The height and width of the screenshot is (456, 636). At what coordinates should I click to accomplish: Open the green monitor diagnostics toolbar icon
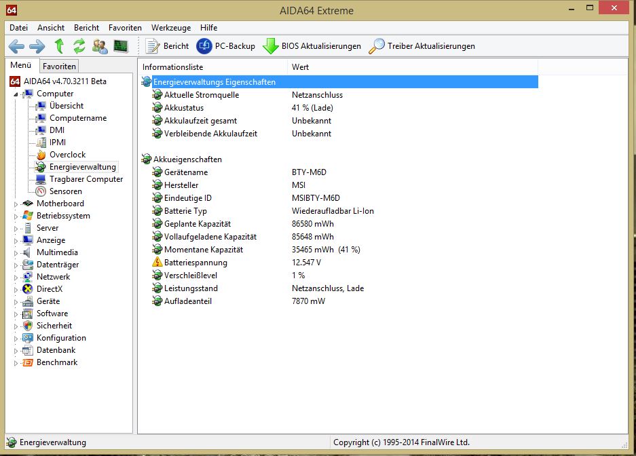pyautogui.click(x=120, y=46)
